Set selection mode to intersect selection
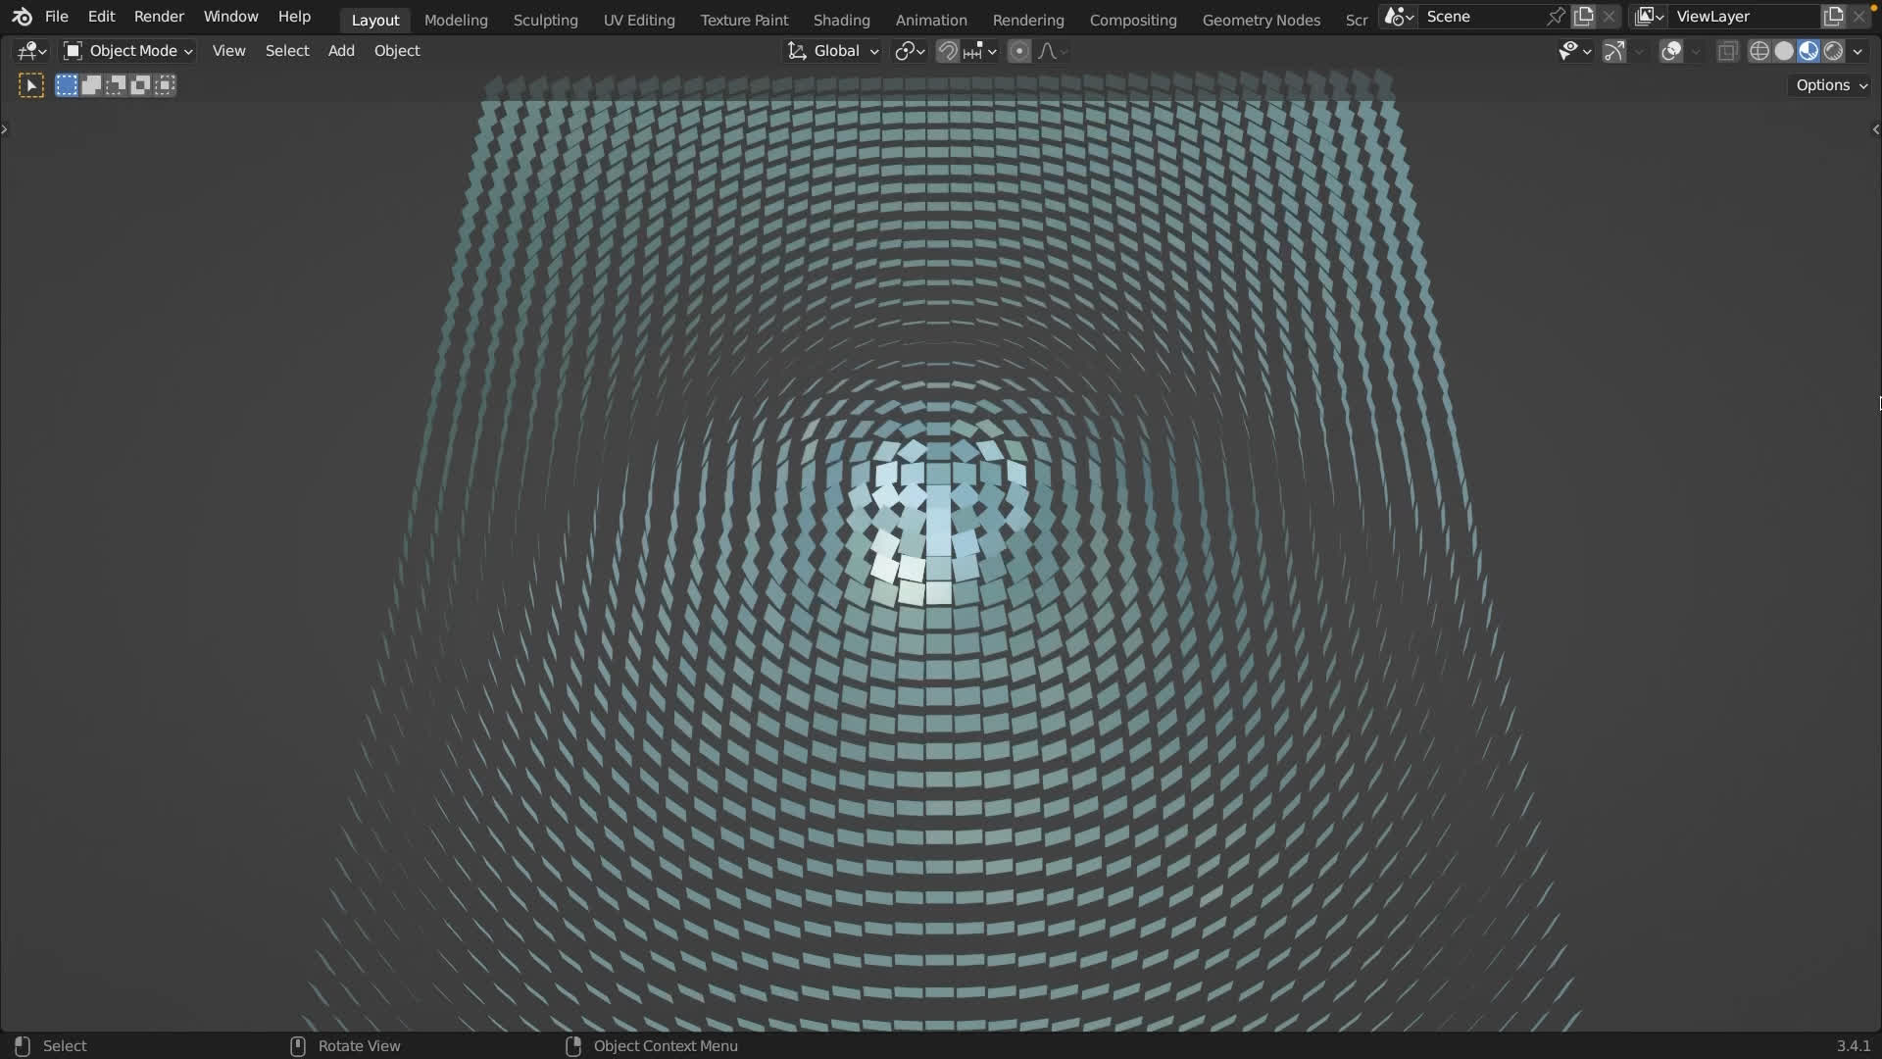Screen dimensions: 1882x1059 [x=165, y=85]
